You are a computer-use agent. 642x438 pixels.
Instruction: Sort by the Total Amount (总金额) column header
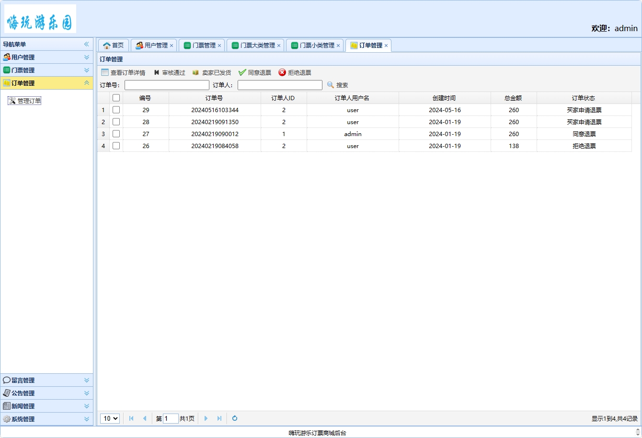pyautogui.click(x=513, y=98)
